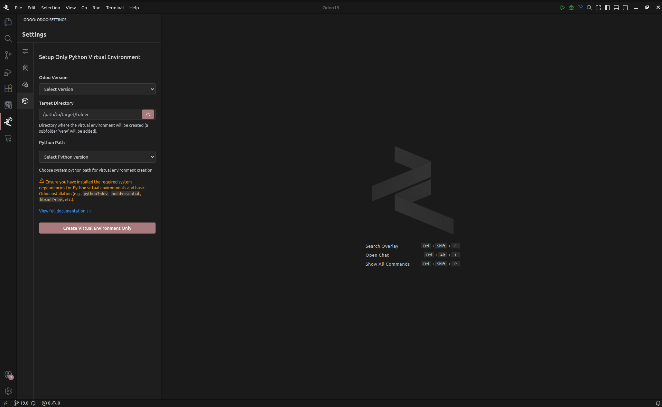Screen dimensions: 662x407
Task: Click the 'python3-dev' code label
Action: [x=96, y=194]
